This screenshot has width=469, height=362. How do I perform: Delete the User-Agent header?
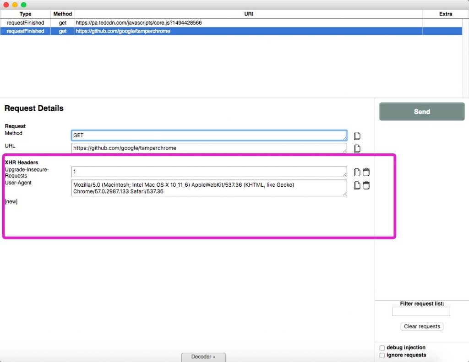[366, 185]
